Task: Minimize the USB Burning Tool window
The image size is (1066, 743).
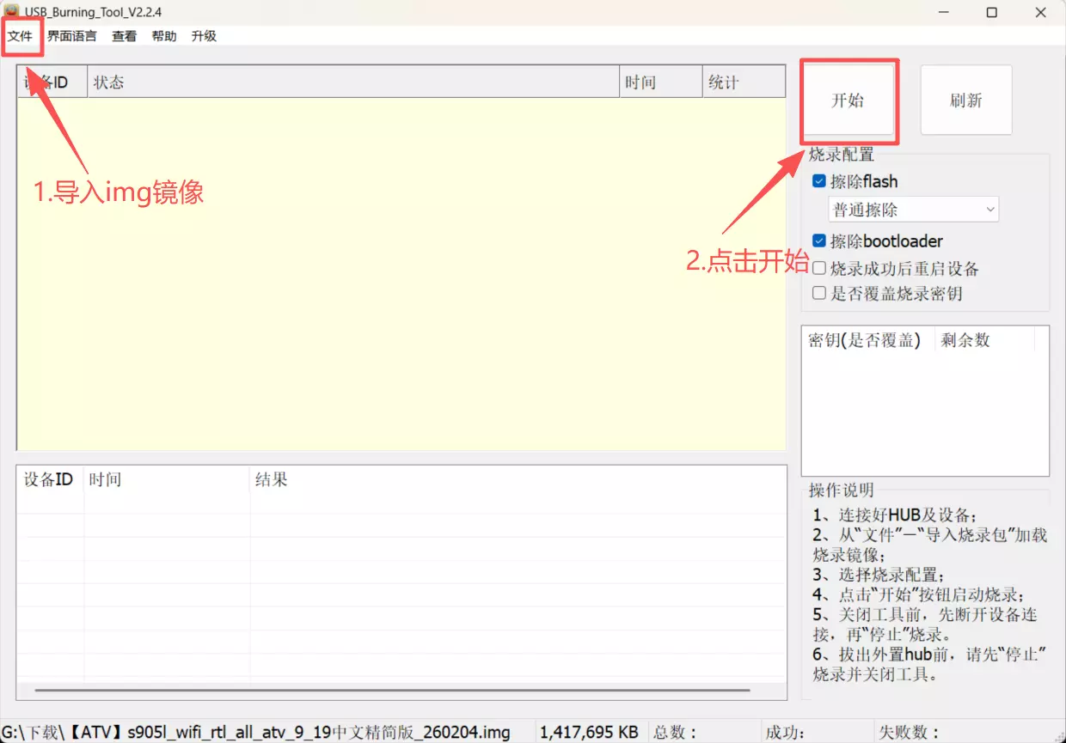Action: click(x=944, y=12)
